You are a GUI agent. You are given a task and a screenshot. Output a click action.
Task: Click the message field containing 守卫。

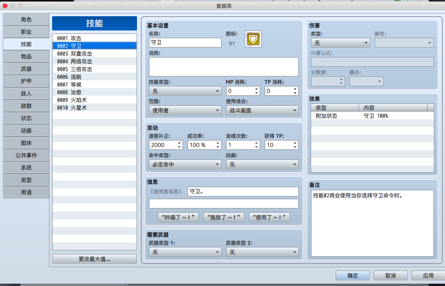tap(243, 191)
